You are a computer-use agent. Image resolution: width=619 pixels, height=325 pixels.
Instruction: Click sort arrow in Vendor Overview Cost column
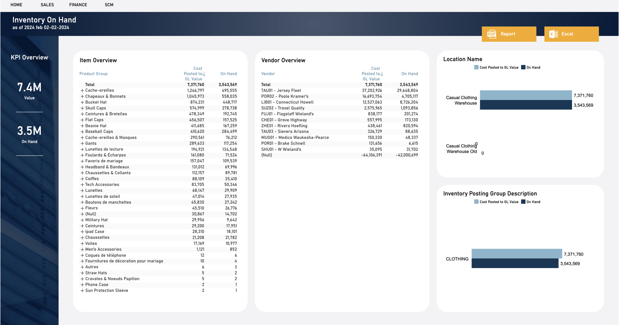[x=382, y=74]
